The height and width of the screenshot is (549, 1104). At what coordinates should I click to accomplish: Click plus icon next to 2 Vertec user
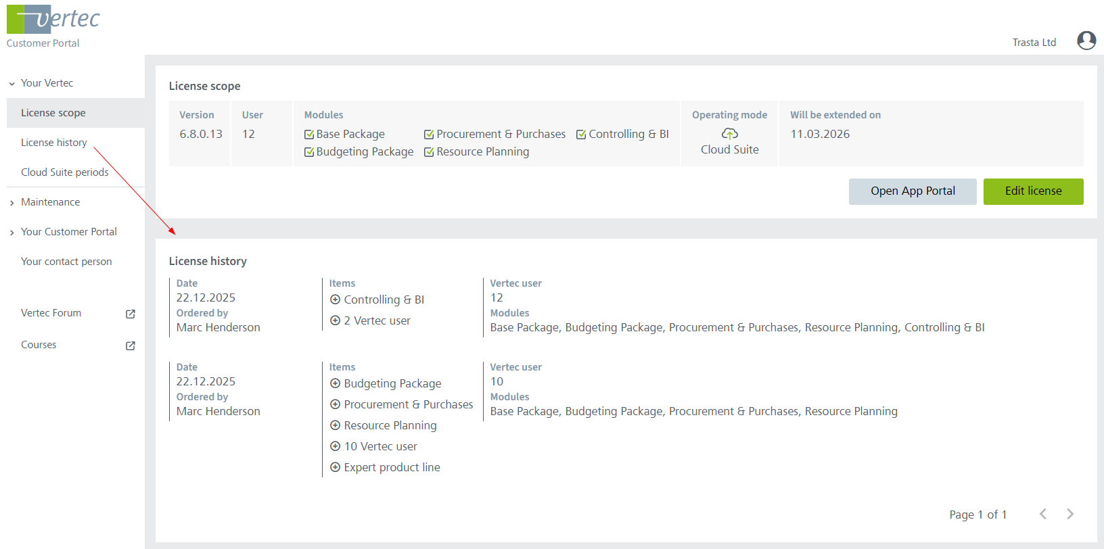335,320
